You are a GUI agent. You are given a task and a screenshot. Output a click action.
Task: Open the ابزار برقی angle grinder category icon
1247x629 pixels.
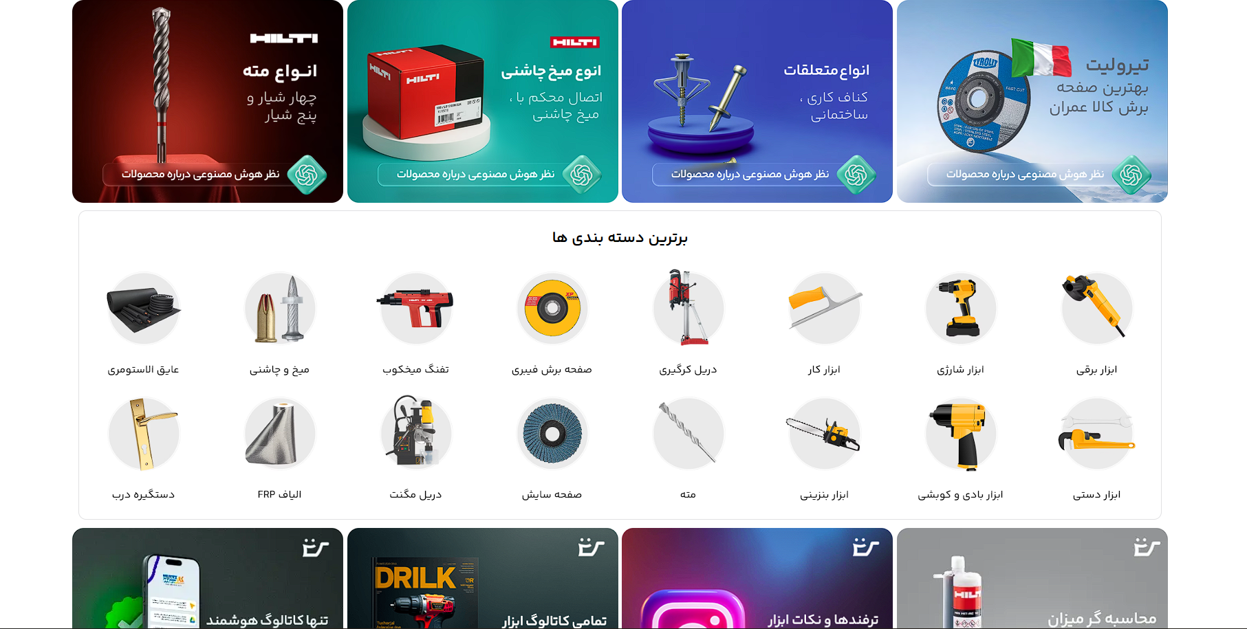1096,308
